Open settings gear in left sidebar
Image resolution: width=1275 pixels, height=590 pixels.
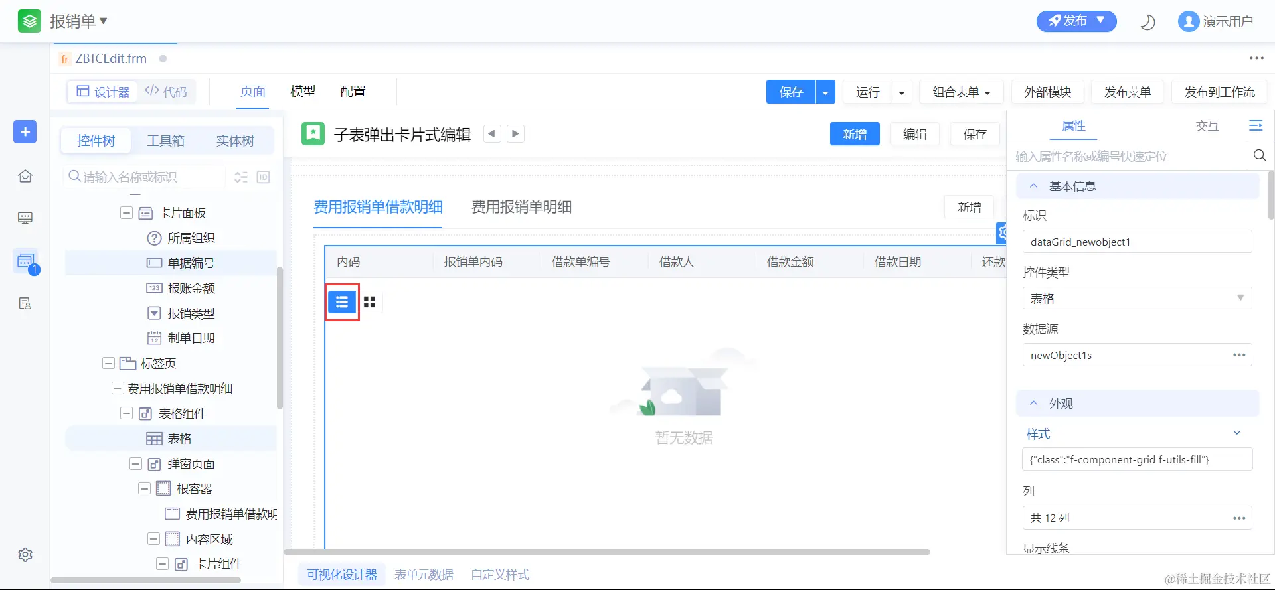(x=25, y=555)
